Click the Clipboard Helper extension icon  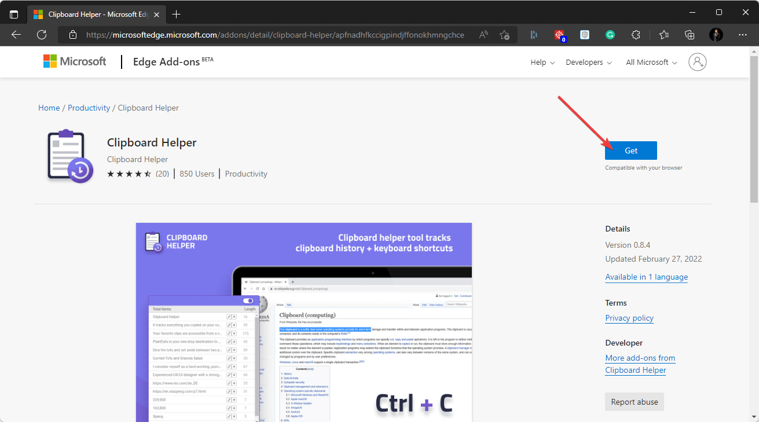click(71, 156)
